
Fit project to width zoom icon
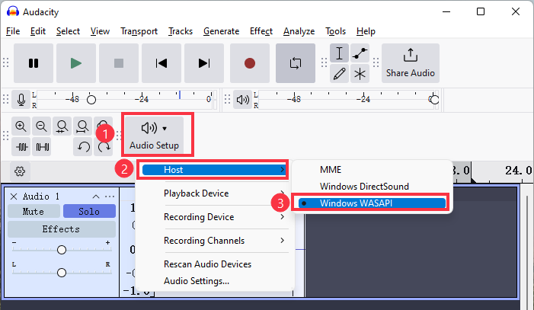tap(82, 126)
